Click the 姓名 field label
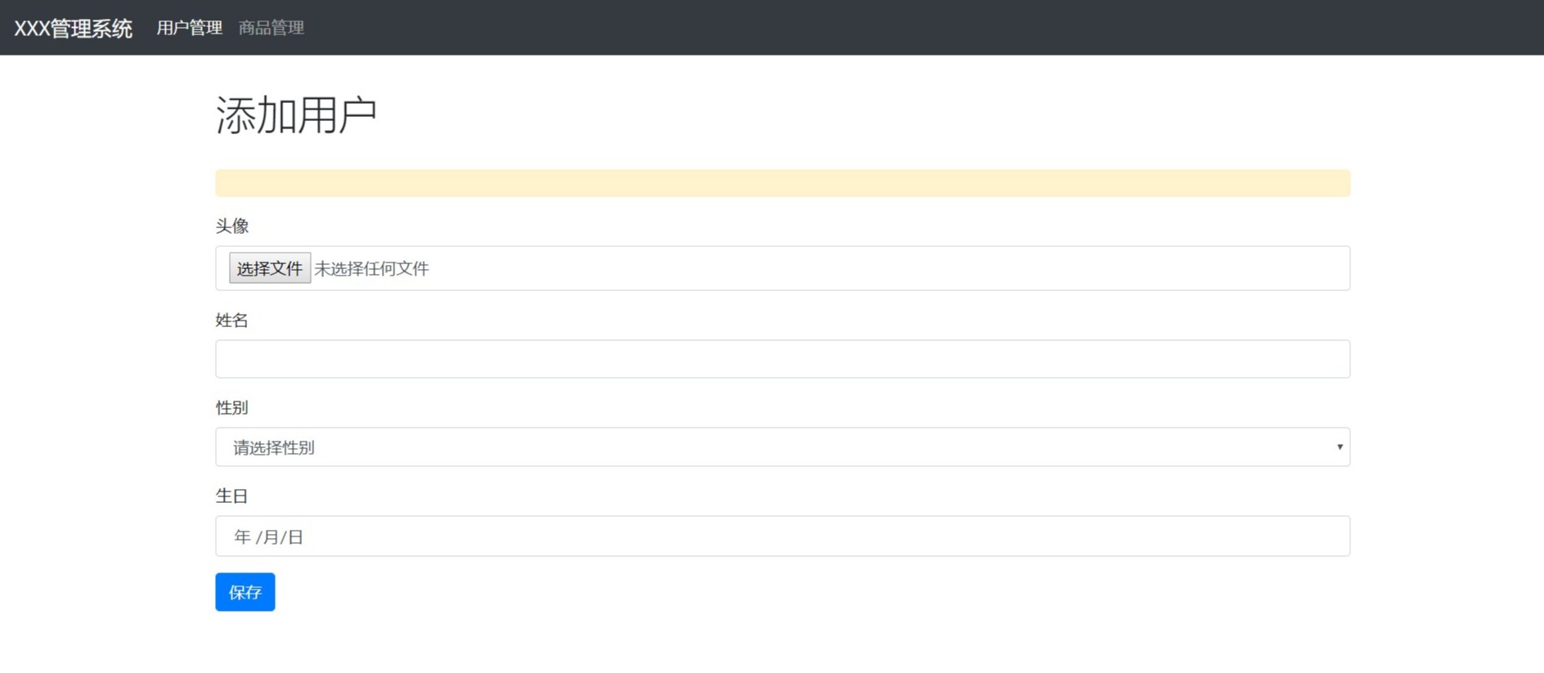The width and height of the screenshot is (1544, 673). point(232,321)
